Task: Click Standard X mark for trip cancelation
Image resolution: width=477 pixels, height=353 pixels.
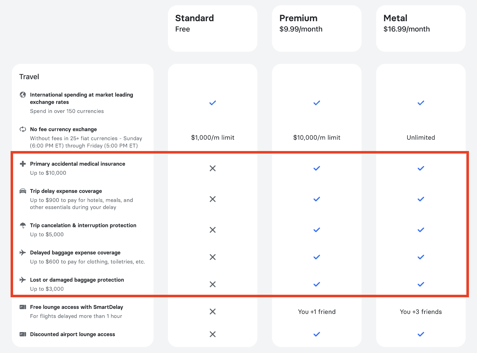Action: click(x=213, y=230)
